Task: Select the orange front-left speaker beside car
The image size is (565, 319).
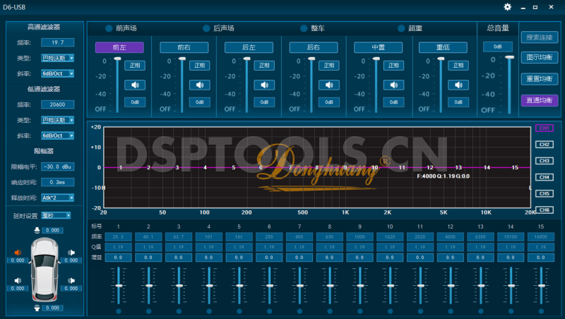Action: [18, 253]
